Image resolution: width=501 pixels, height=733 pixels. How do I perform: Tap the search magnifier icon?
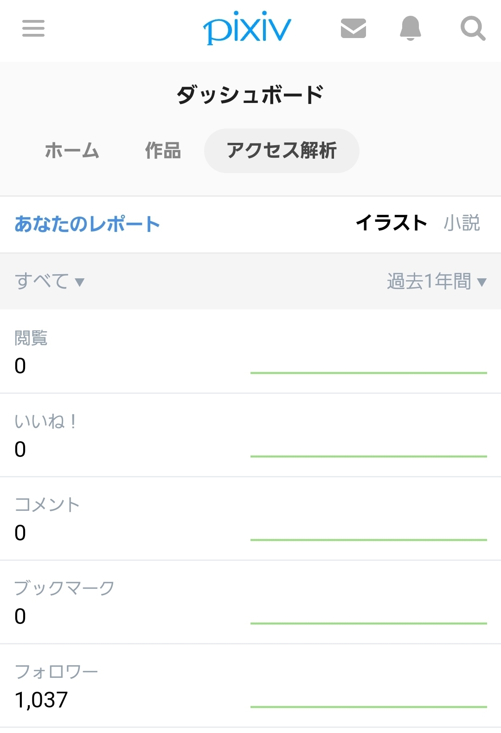click(473, 28)
